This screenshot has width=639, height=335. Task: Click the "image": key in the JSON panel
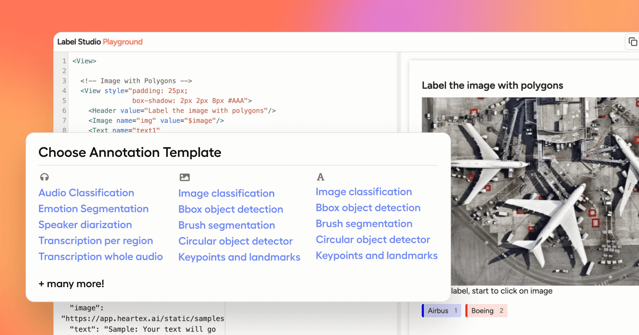coord(87,308)
